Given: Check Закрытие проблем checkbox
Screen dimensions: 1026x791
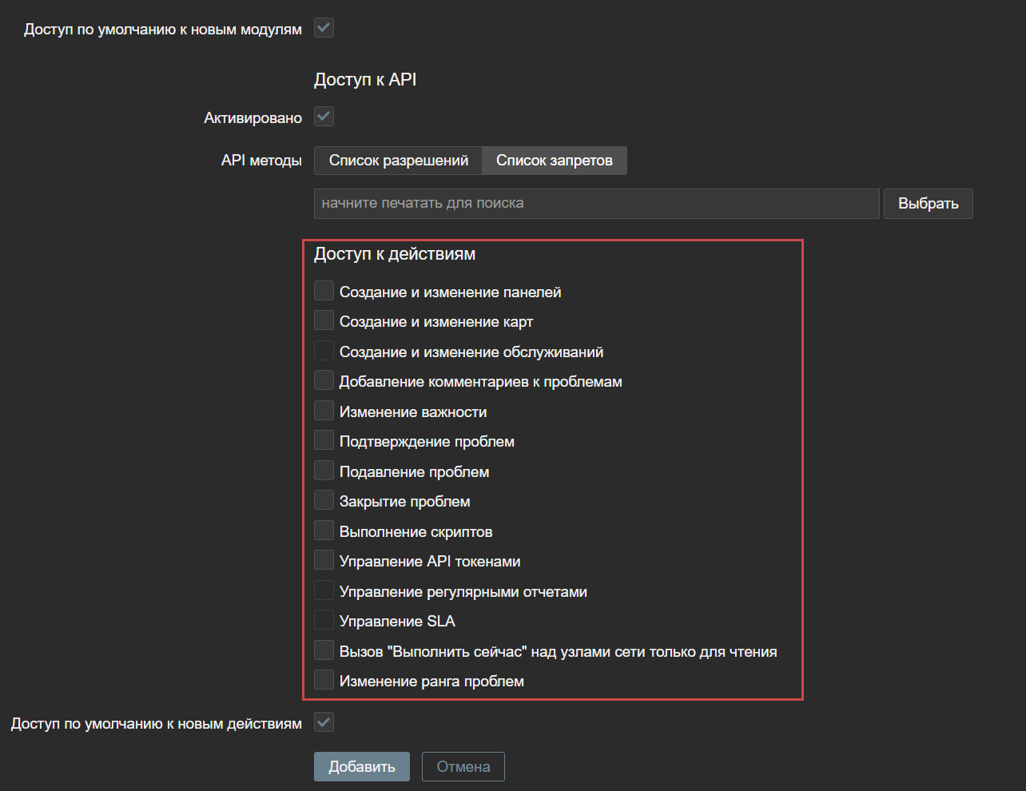Looking at the screenshot, I should point(324,500).
